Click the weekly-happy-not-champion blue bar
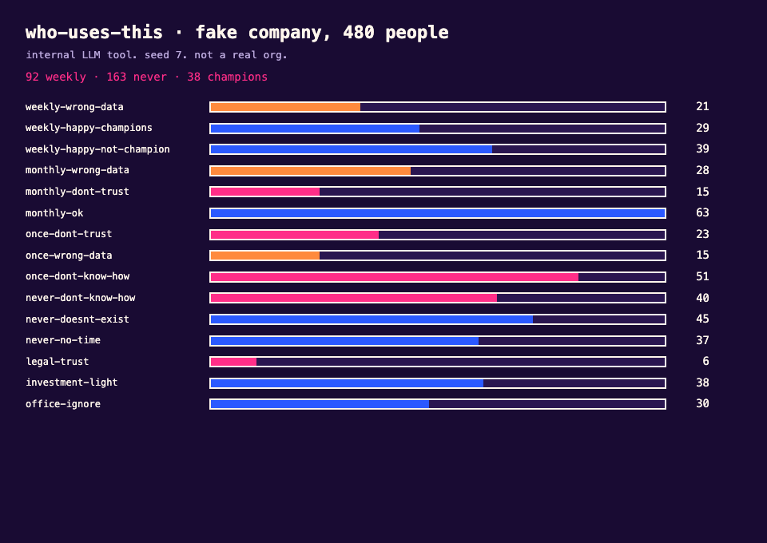Viewport: 767px width, 543px height. tap(352, 149)
